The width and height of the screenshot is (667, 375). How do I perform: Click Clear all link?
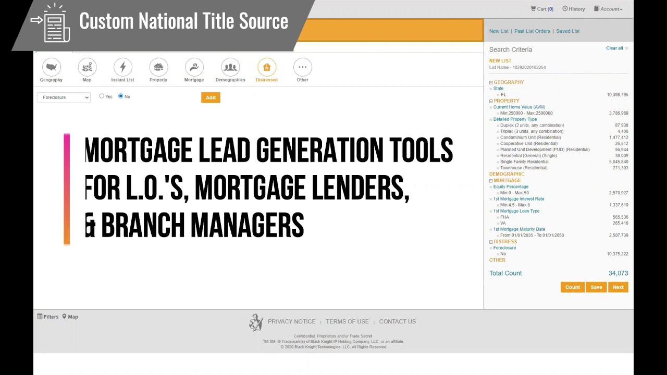click(x=614, y=48)
